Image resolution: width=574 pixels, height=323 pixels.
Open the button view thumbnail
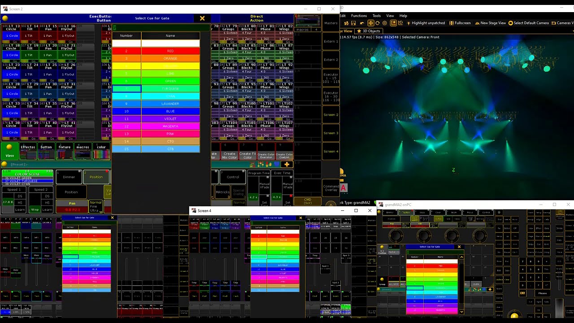(46, 152)
